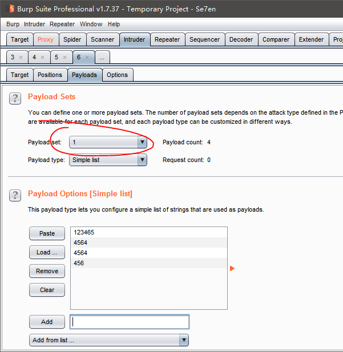
Task: Click the Clear button
Action: (x=47, y=290)
